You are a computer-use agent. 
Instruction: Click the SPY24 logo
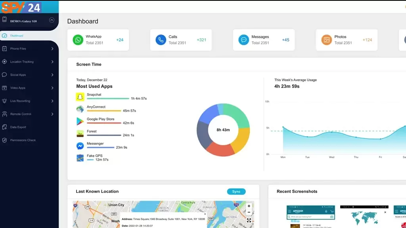21,7
